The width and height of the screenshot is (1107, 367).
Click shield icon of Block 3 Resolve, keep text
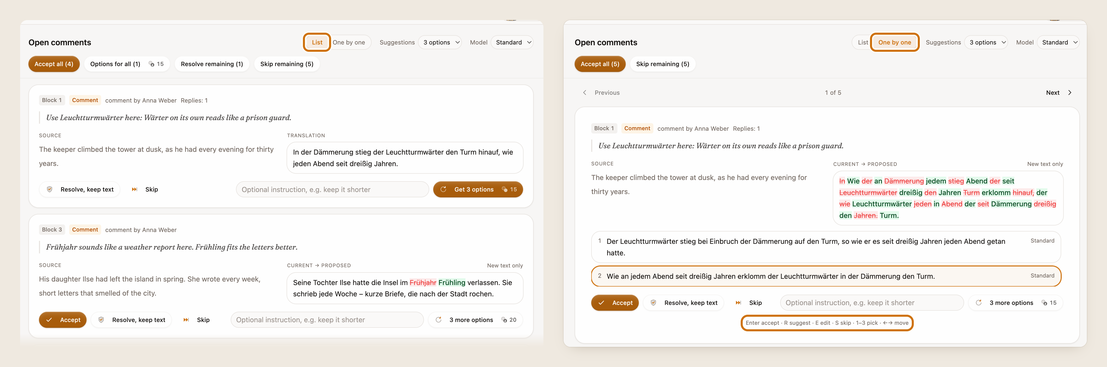coord(101,320)
